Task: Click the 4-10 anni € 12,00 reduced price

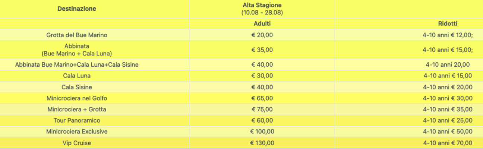Action: 448,35
